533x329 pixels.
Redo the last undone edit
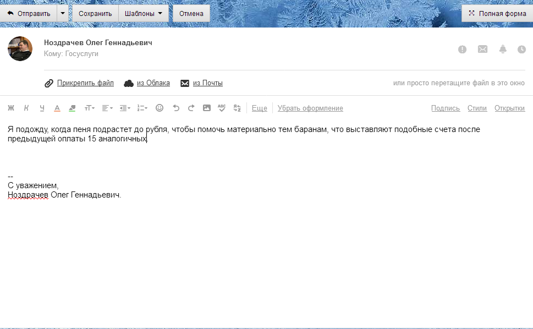pos(191,108)
